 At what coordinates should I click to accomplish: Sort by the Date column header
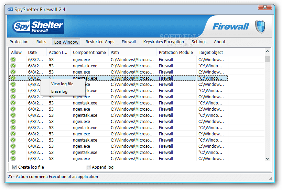pos(36,52)
